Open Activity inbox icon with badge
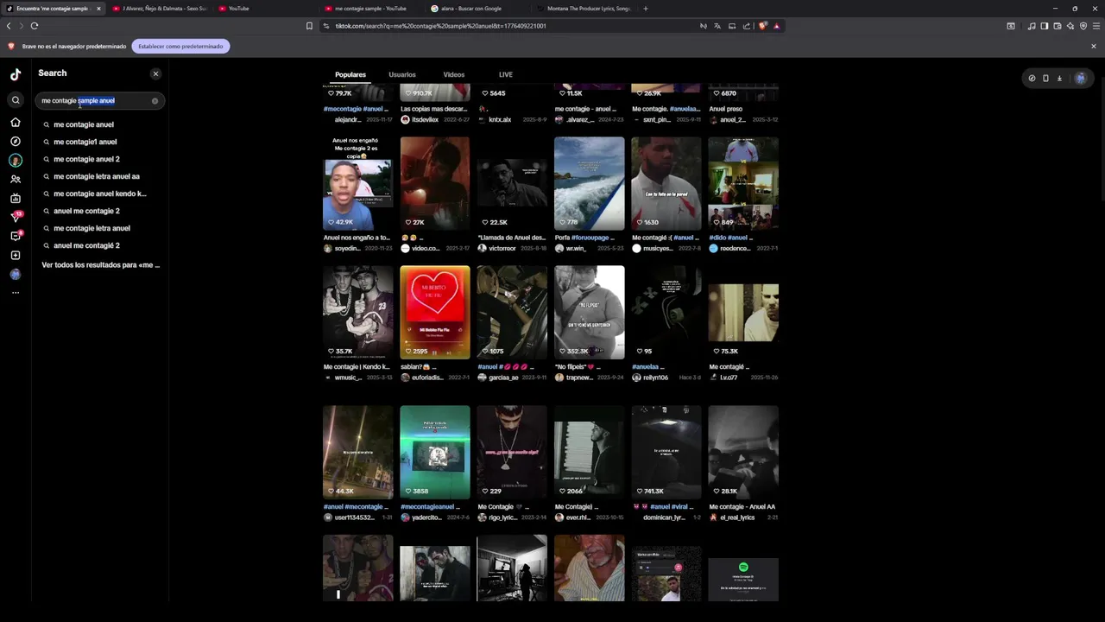The height and width of the screenshot is (622, 1105). click(x=16, y=236)
